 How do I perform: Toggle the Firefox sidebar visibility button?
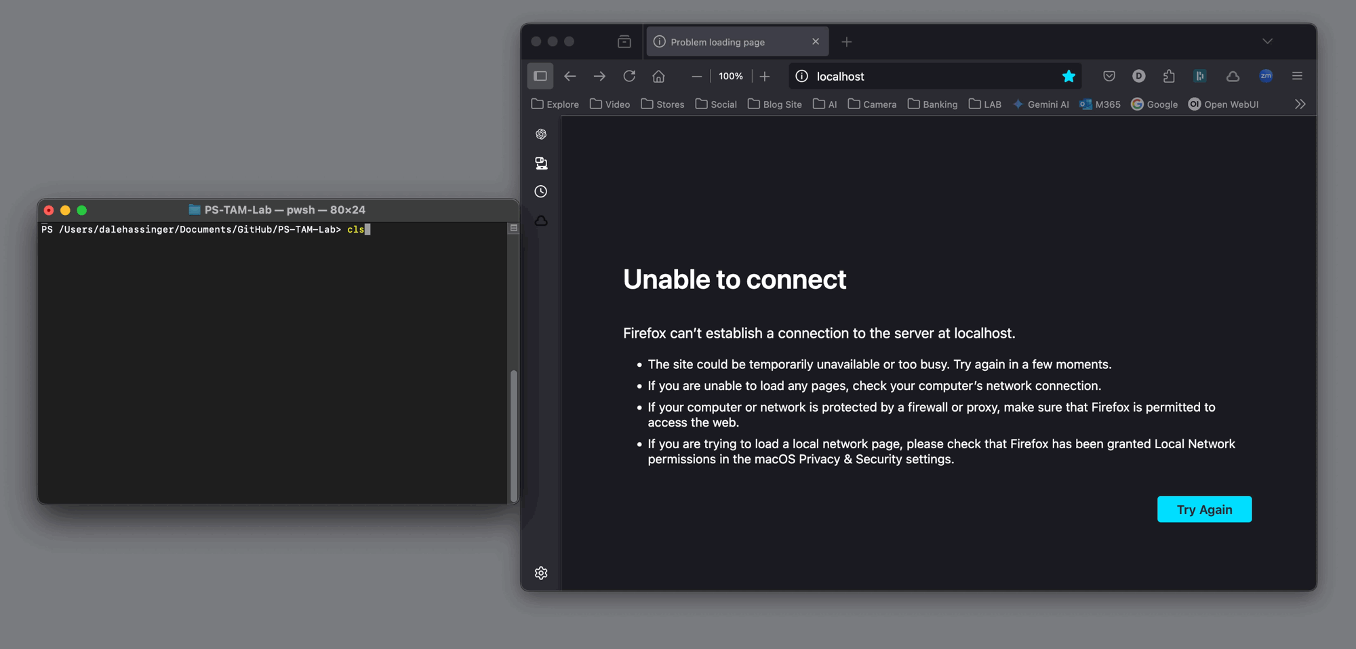[540, 76]
